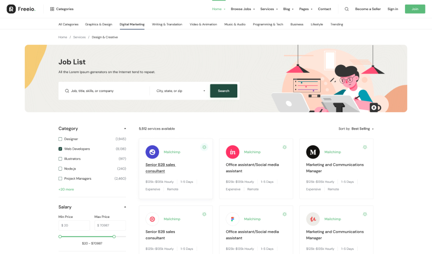Click the +20 more categories link

coord(66,189)
